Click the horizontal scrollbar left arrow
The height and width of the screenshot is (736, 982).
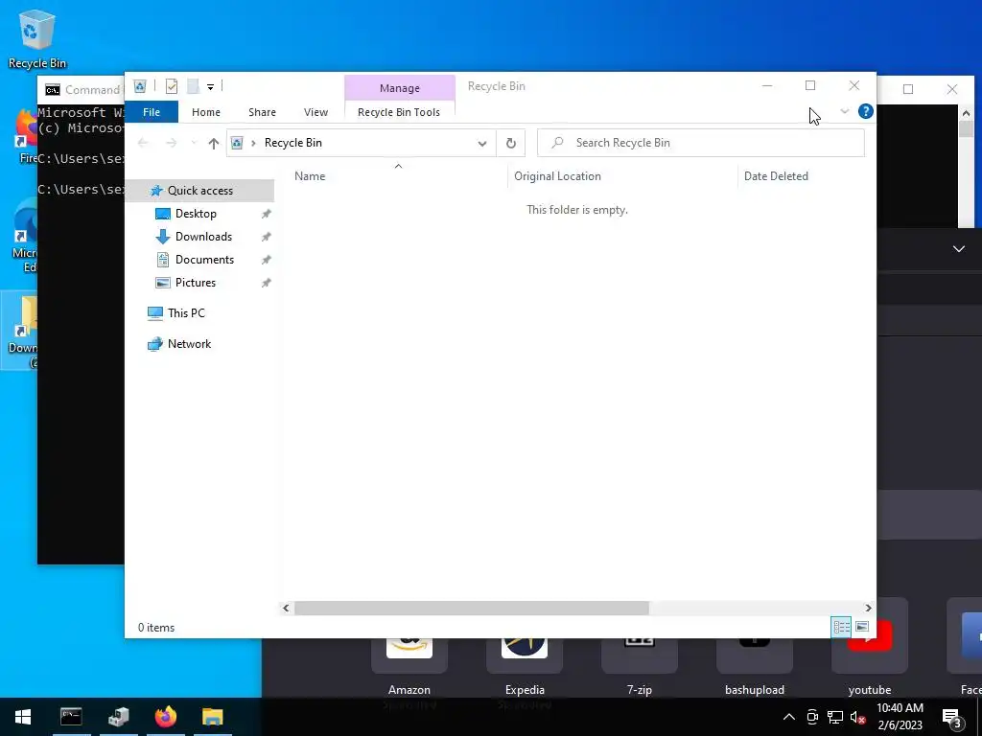click(x=286, y=608)
